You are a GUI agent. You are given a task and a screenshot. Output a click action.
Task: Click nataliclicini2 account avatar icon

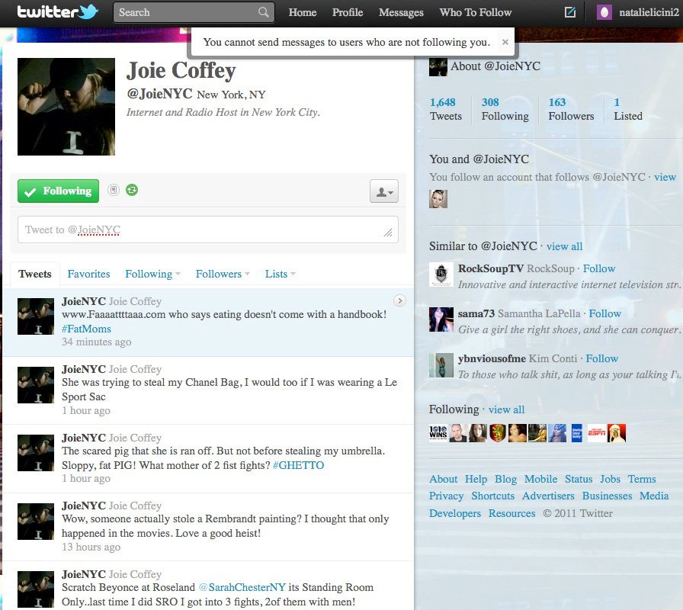tap(604, 12)
